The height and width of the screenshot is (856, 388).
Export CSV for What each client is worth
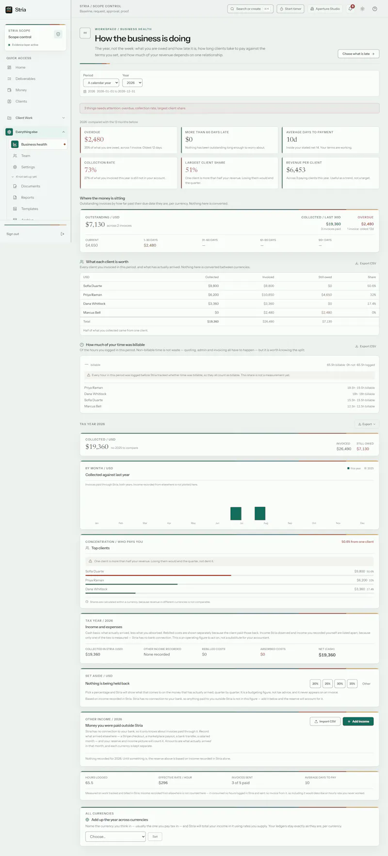[x=366, y=264]
